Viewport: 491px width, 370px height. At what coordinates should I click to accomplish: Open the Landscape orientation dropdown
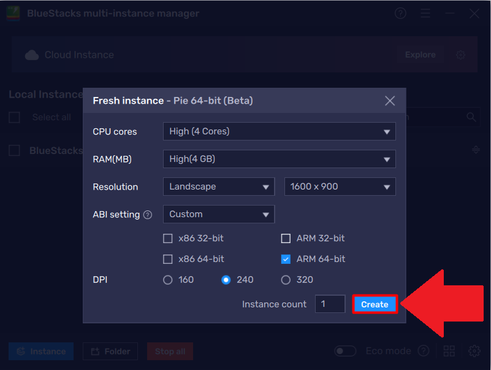pyautogui.click(x=219, y=187)
